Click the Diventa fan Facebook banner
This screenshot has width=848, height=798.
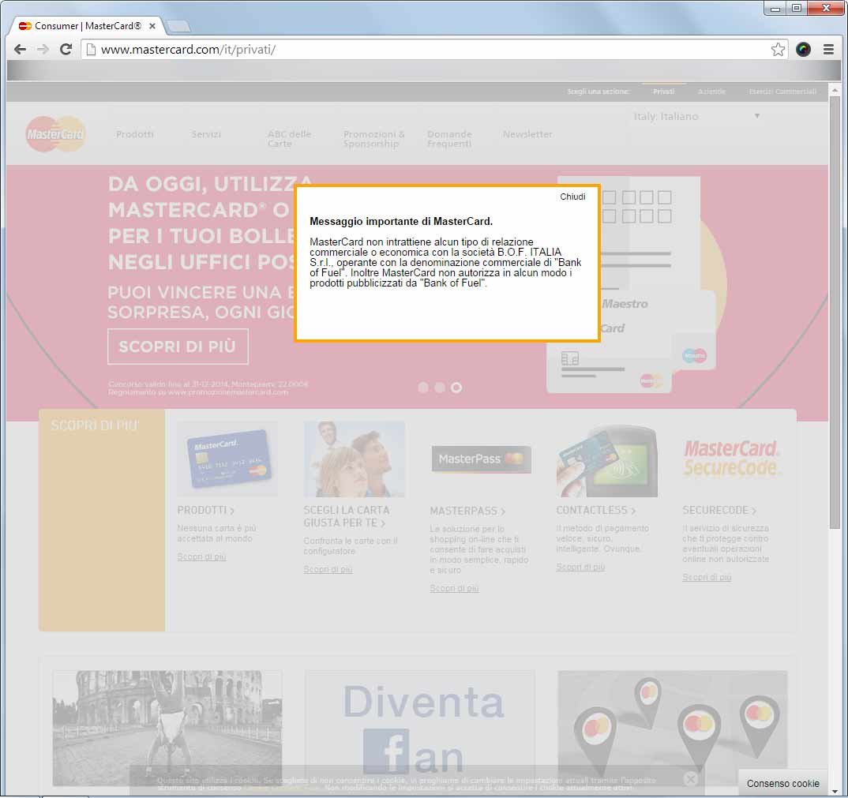pyautogui.click(x=420, y=728)
